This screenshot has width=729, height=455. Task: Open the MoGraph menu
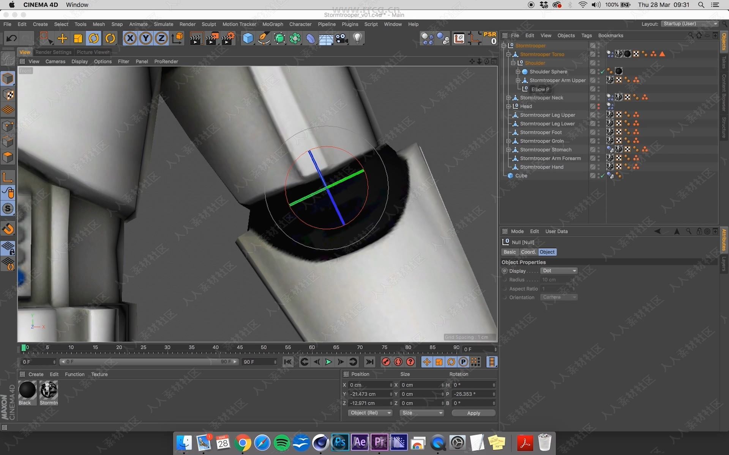click(x=273, y=24)
